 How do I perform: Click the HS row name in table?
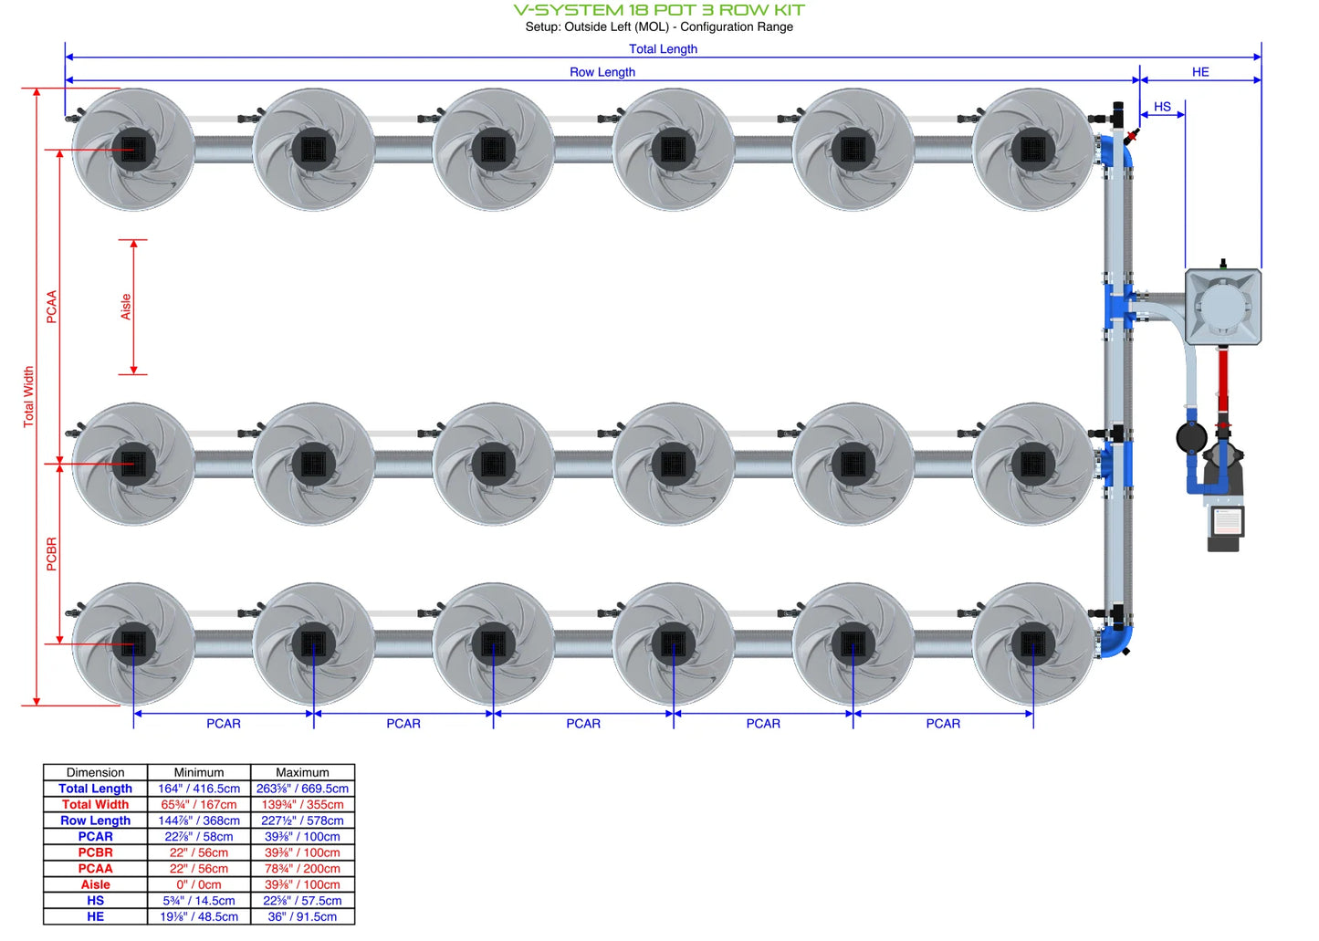[96, 901]
